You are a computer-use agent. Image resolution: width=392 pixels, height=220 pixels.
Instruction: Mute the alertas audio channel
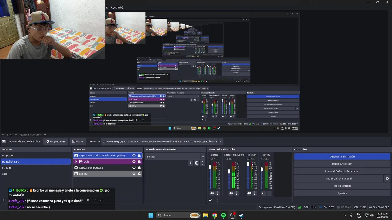pos(212,193)
